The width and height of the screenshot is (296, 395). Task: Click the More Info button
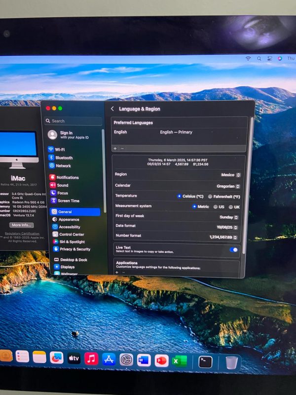click(22, 225)
